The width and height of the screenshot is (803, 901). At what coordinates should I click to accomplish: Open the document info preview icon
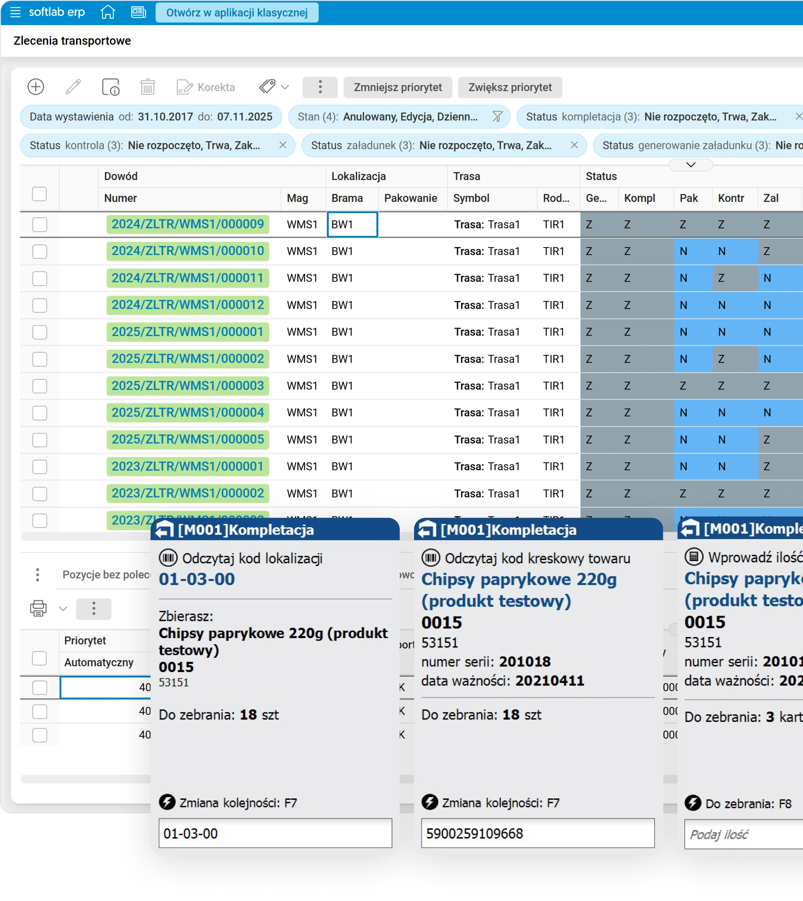[x=110, y=87]
